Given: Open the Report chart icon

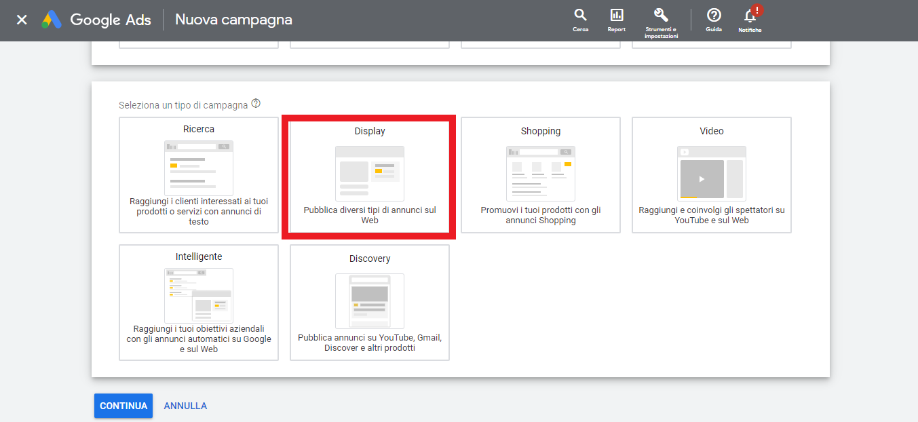Looking at the screenshot, I should [x=616, y=16].
